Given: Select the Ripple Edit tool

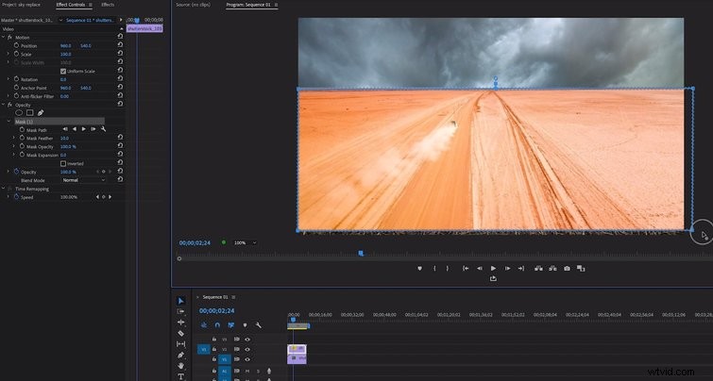Looking at the screenshot, I should (180, 323).
